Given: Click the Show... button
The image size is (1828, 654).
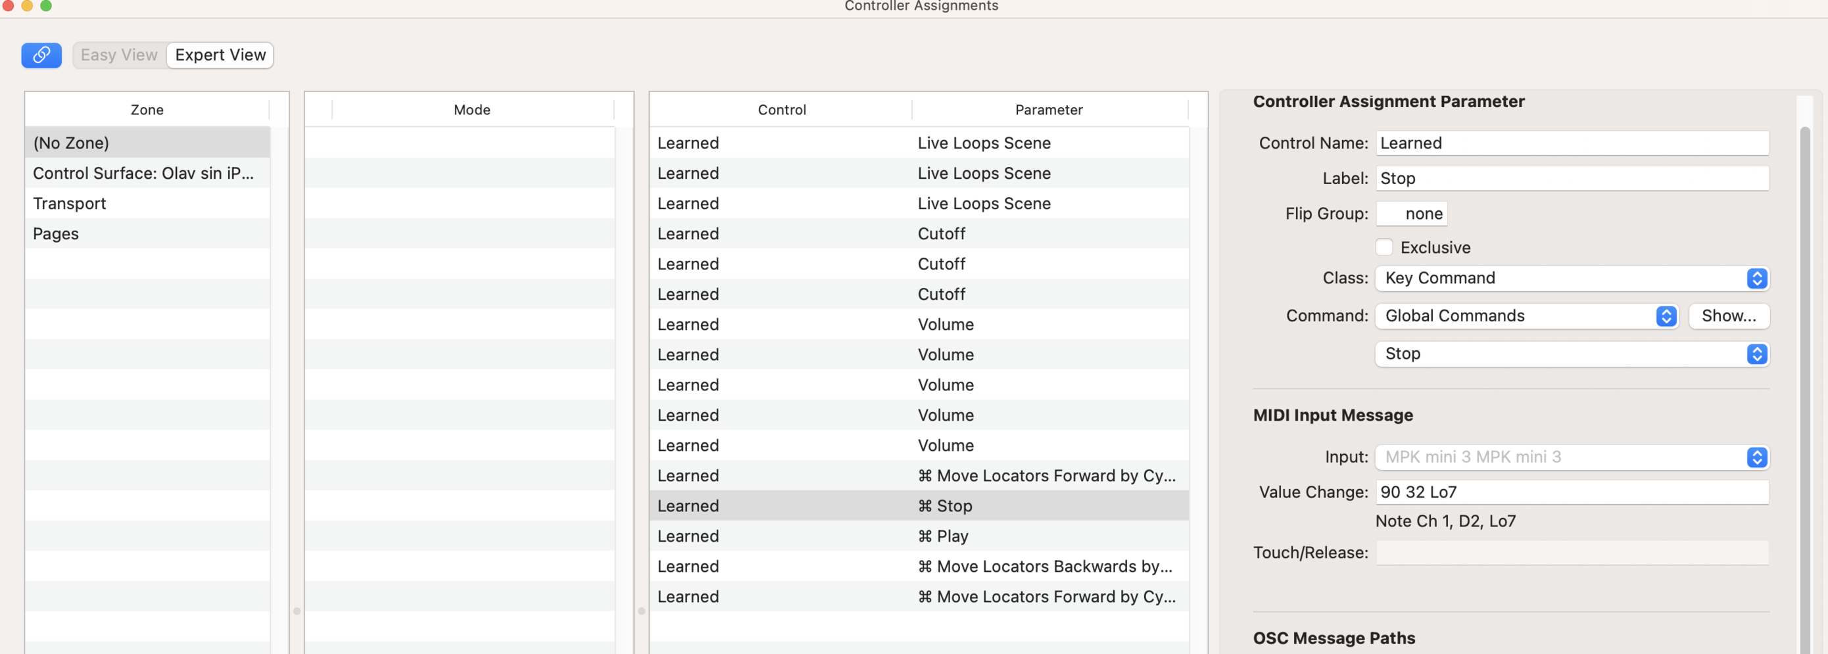Looking at the screenshot, I should click(x=1728, y=315).
